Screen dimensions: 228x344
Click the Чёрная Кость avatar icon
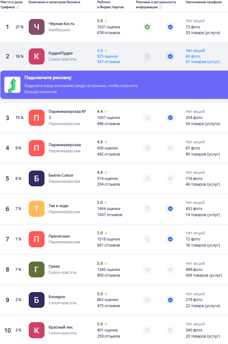click(x=36, y=27)
